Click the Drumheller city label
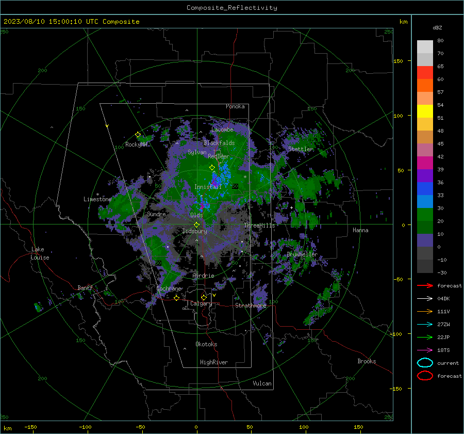This screenshot has width=464, height=434. point(302,254)
